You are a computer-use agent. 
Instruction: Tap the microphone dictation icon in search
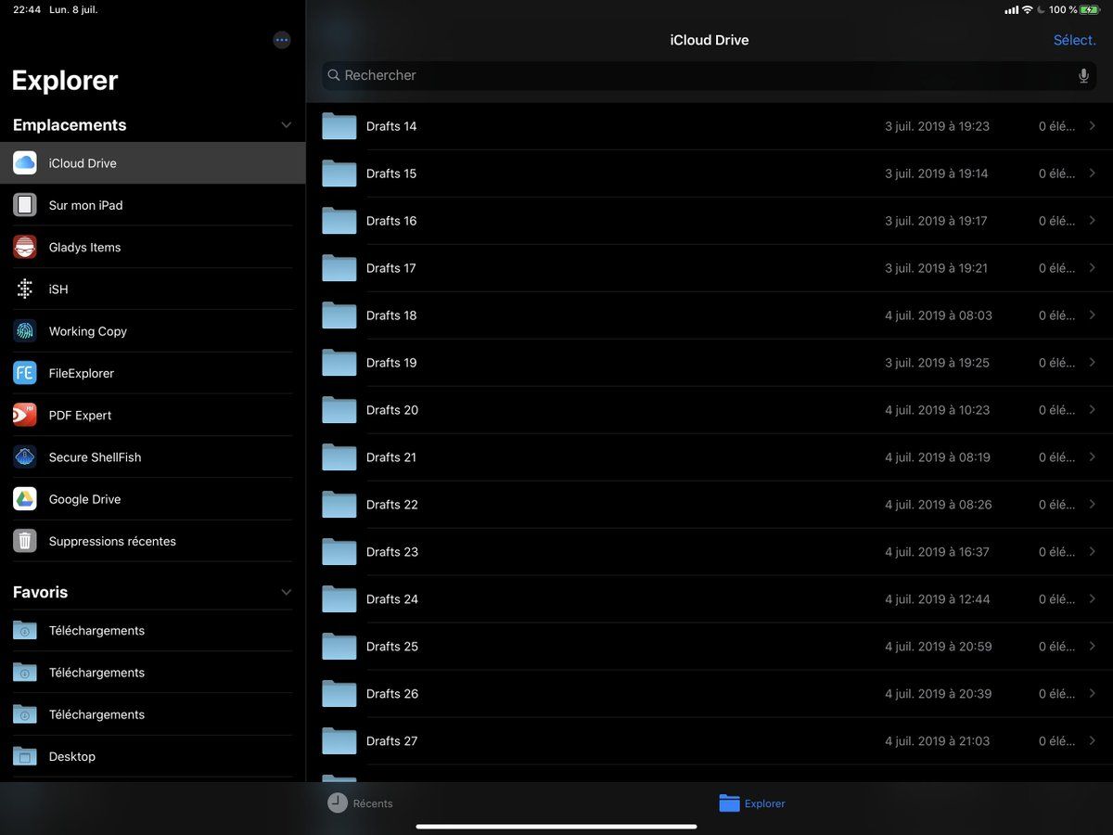click(1083, 76)
